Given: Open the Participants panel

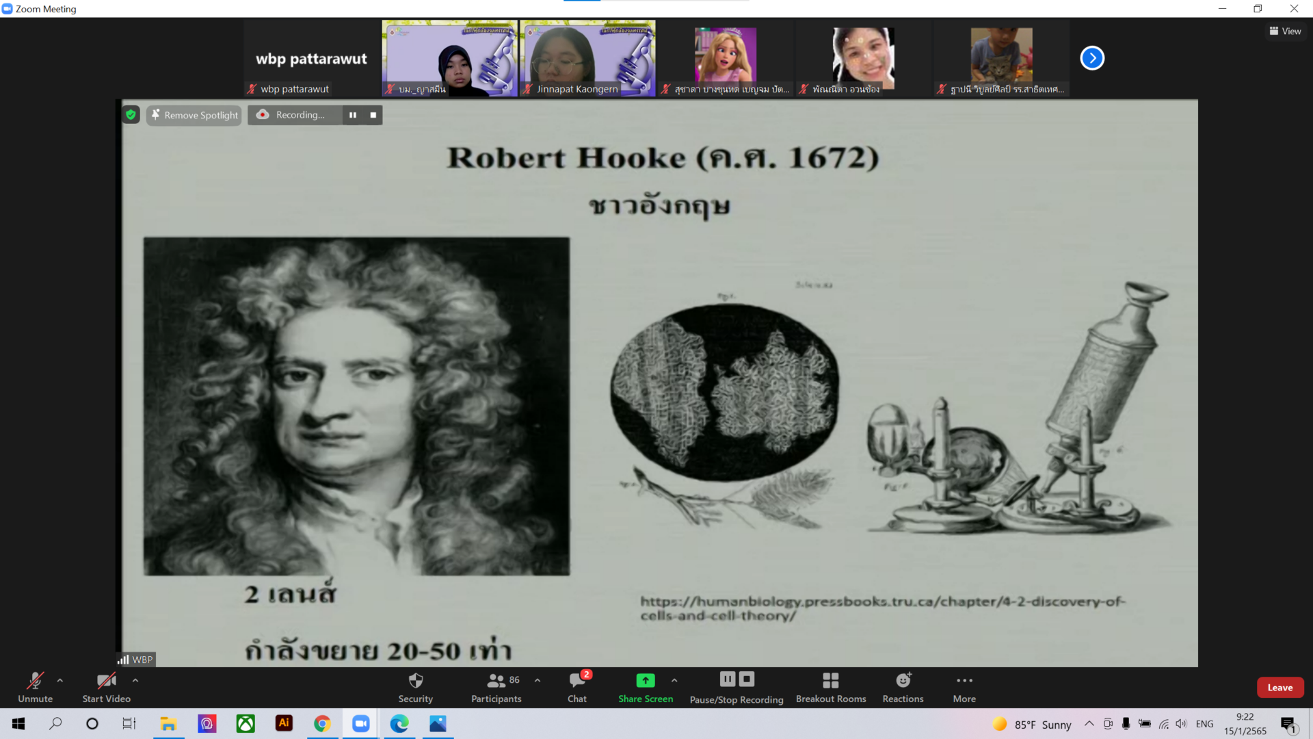Looking at the screenshot, I should click(496, 686).
